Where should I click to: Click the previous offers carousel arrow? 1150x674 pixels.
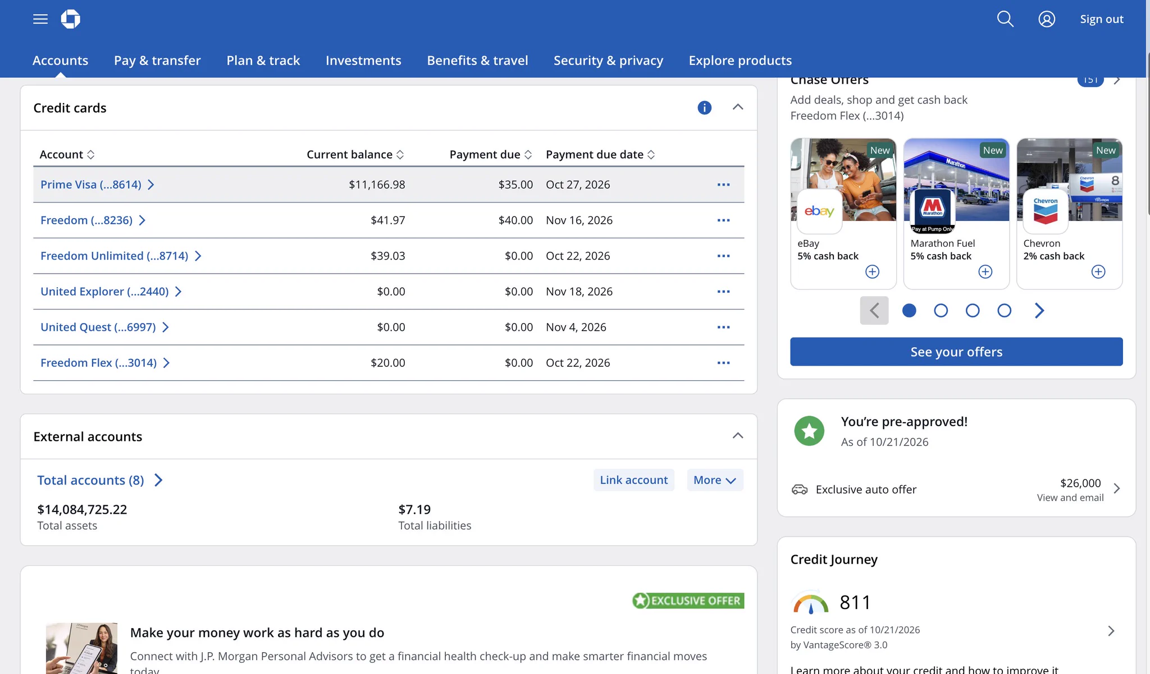coord(874,311)
